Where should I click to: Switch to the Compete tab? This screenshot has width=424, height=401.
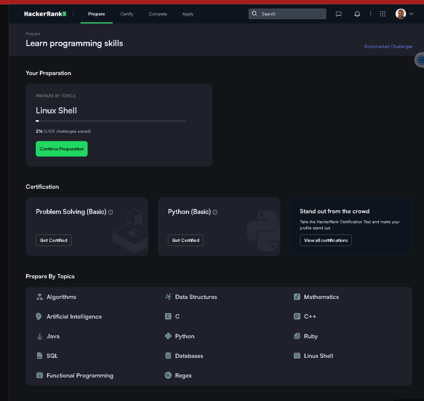pyautogui.click(x=158, y=14)
